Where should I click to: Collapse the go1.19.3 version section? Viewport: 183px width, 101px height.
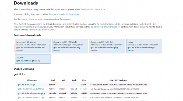[19, 74]
